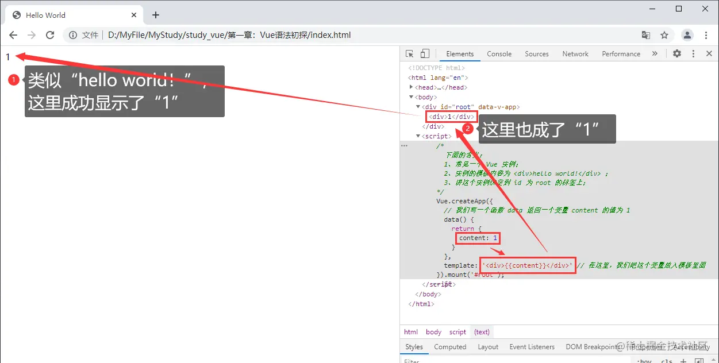Close the Hello World tab
Viewport: 719px width, 363px height.
click(x=133, y=15)
